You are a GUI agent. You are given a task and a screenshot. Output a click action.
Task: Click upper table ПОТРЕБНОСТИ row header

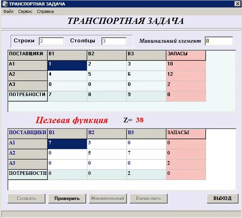(x=28, y=96)
